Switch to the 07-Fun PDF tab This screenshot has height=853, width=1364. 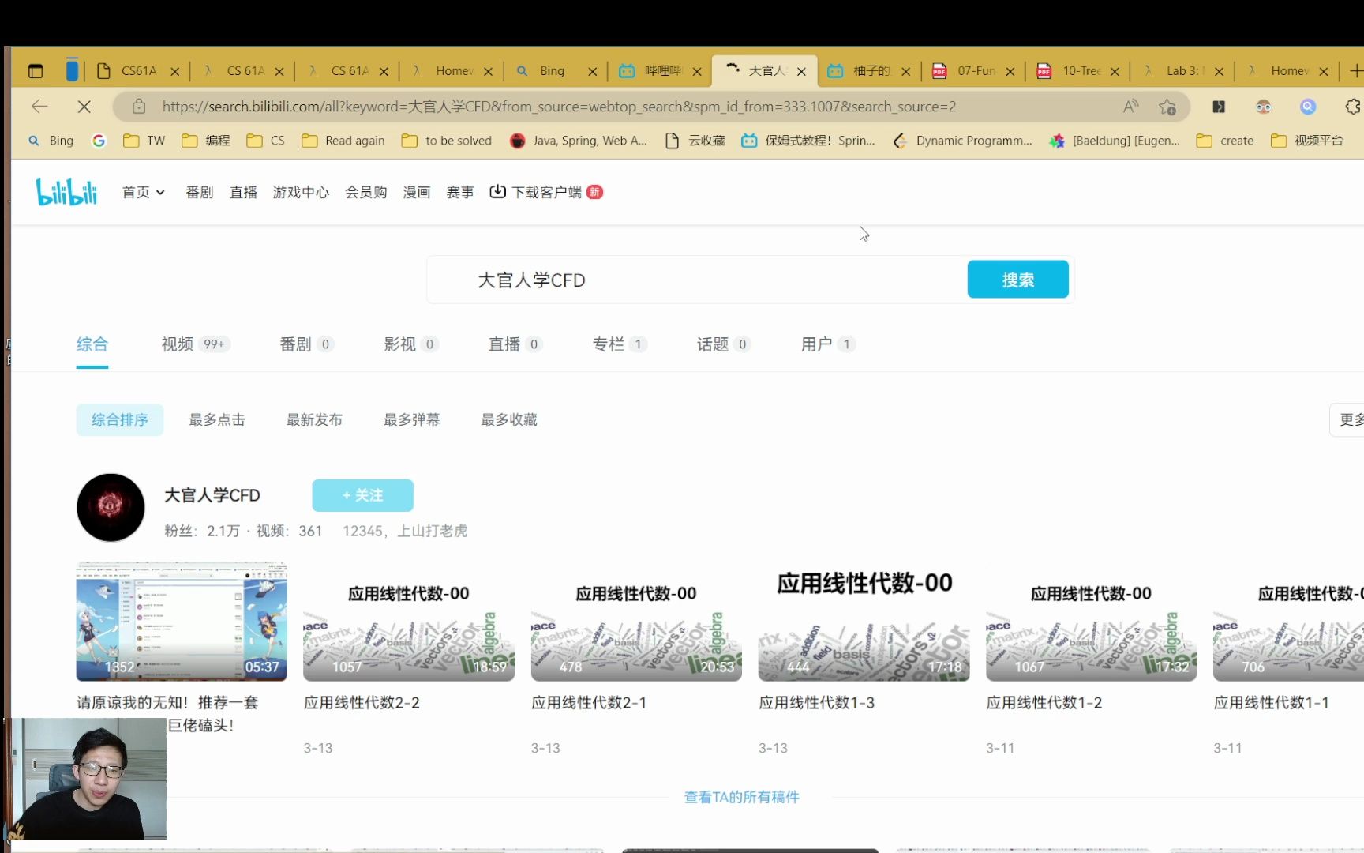(x=976, y=71)
